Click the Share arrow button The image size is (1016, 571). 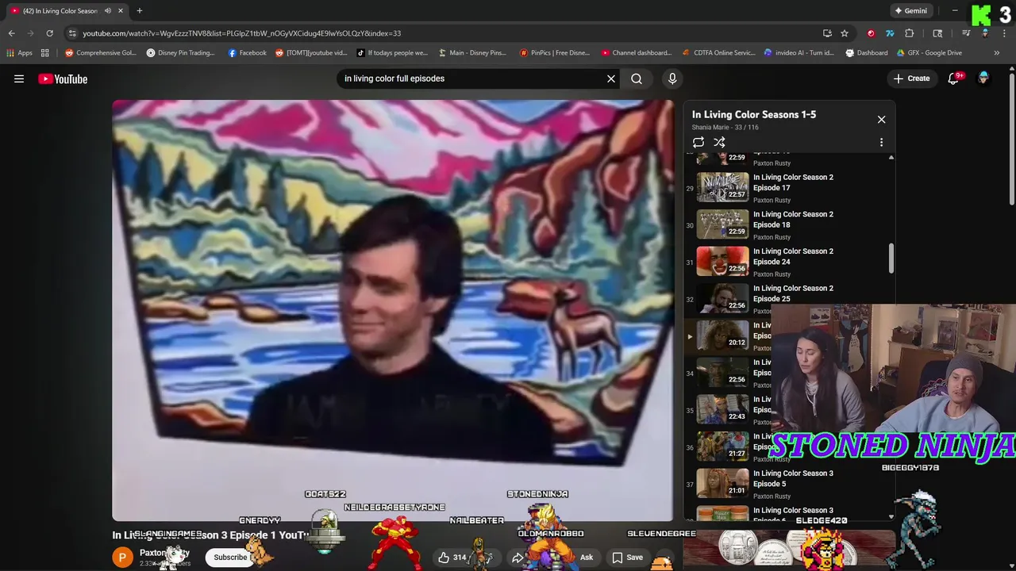[518, 558]
